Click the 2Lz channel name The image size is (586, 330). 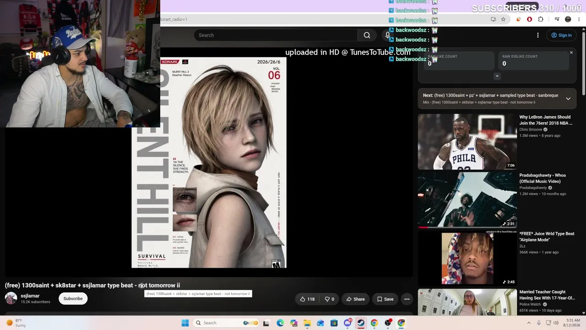click(522, 246)
